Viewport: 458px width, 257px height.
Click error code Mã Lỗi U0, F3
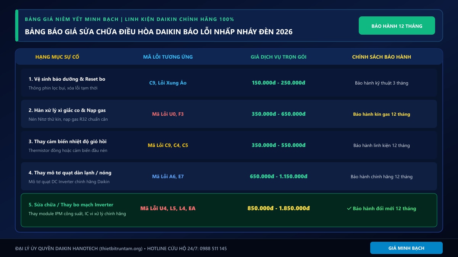click(168, 114)
